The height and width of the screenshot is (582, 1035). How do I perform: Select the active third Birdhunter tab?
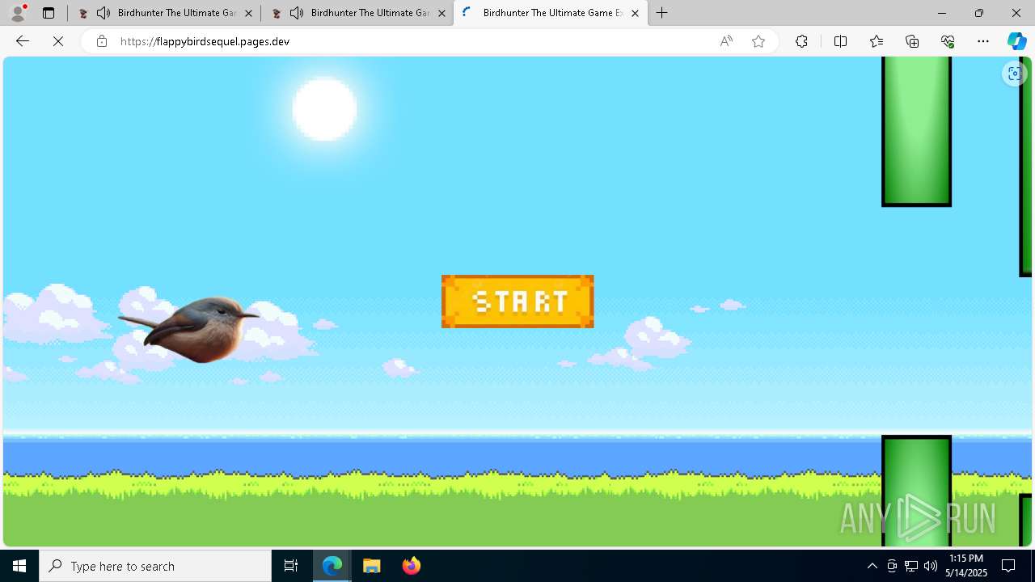click(x=550, y=13)
